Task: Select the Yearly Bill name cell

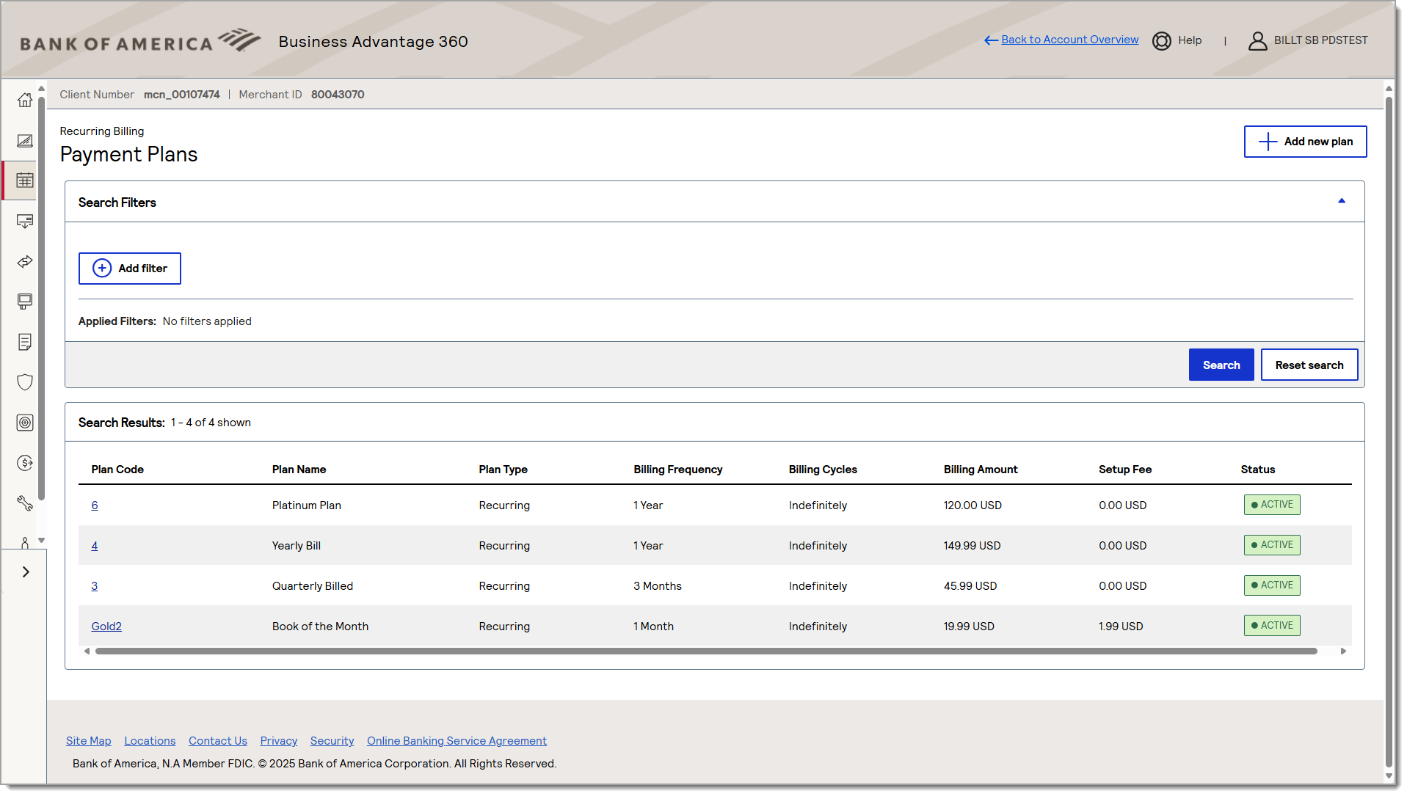Action: pyautogui.click(x=297, y=546)
